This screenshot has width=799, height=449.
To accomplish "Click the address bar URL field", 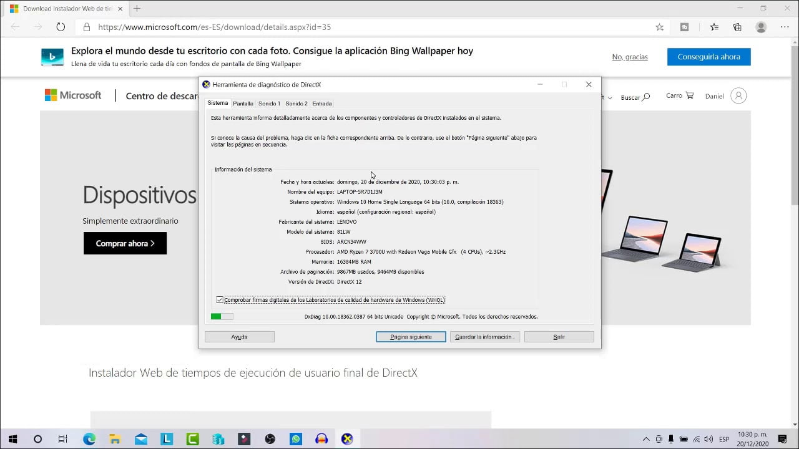I will [214, 27].
